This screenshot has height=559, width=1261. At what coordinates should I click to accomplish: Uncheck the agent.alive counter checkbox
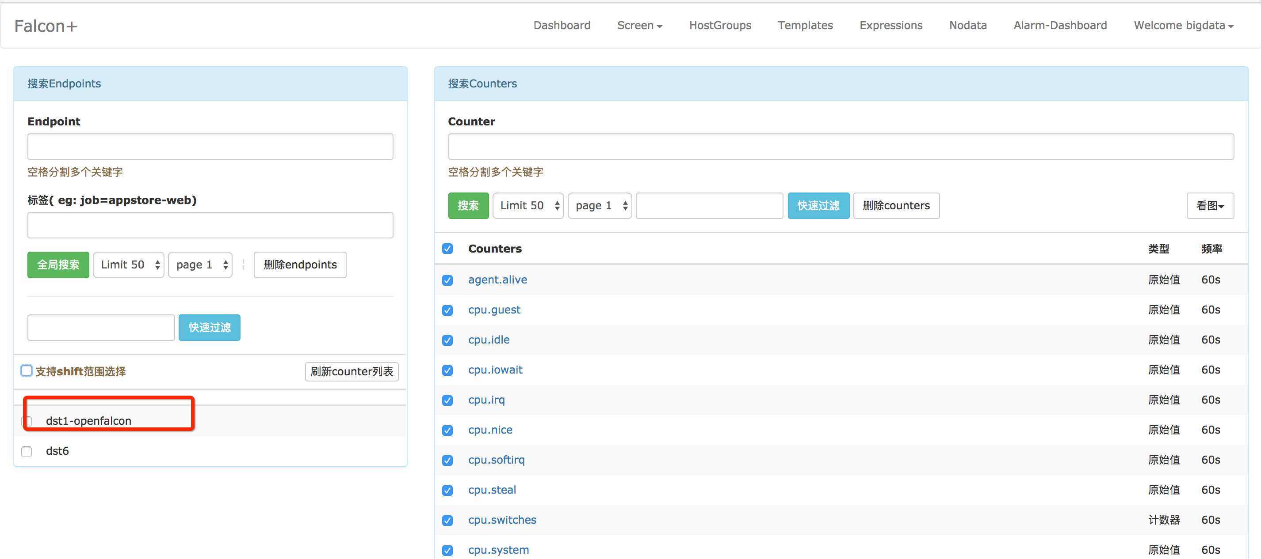pyautogui.click(x=447, y=280)
